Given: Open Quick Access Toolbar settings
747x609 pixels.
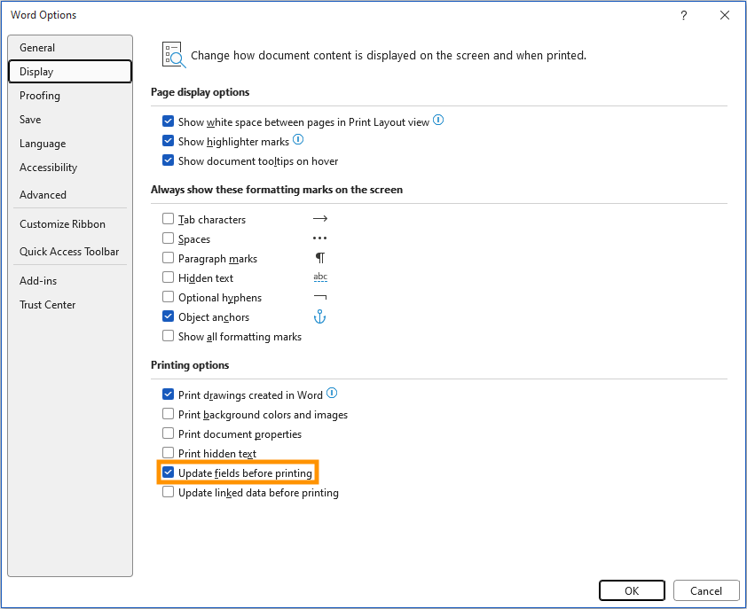Looking at the screenshot, I should point(70,252).
